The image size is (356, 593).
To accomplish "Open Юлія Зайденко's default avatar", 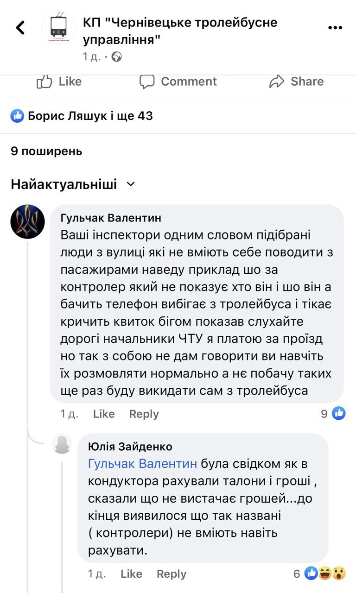I will (x=62, y=444).
